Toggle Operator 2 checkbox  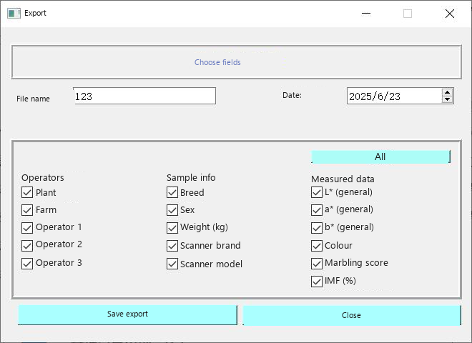click(27, 246)
